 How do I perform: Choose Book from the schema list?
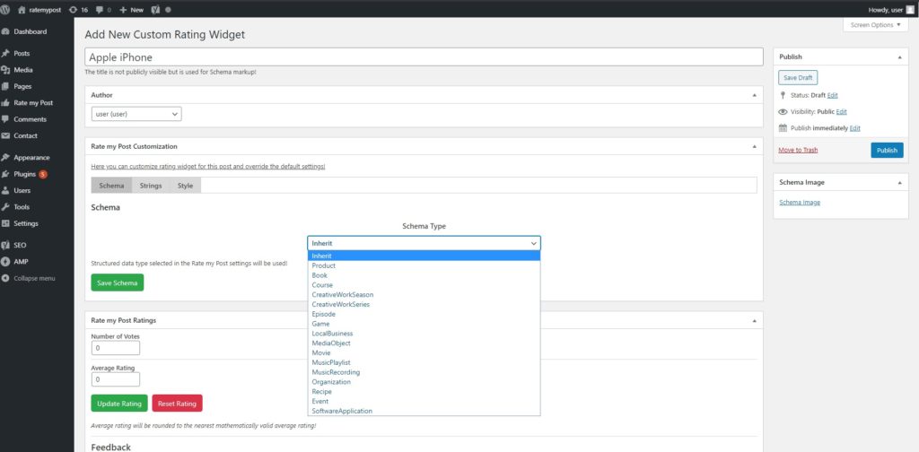click(x=424, y=275)
